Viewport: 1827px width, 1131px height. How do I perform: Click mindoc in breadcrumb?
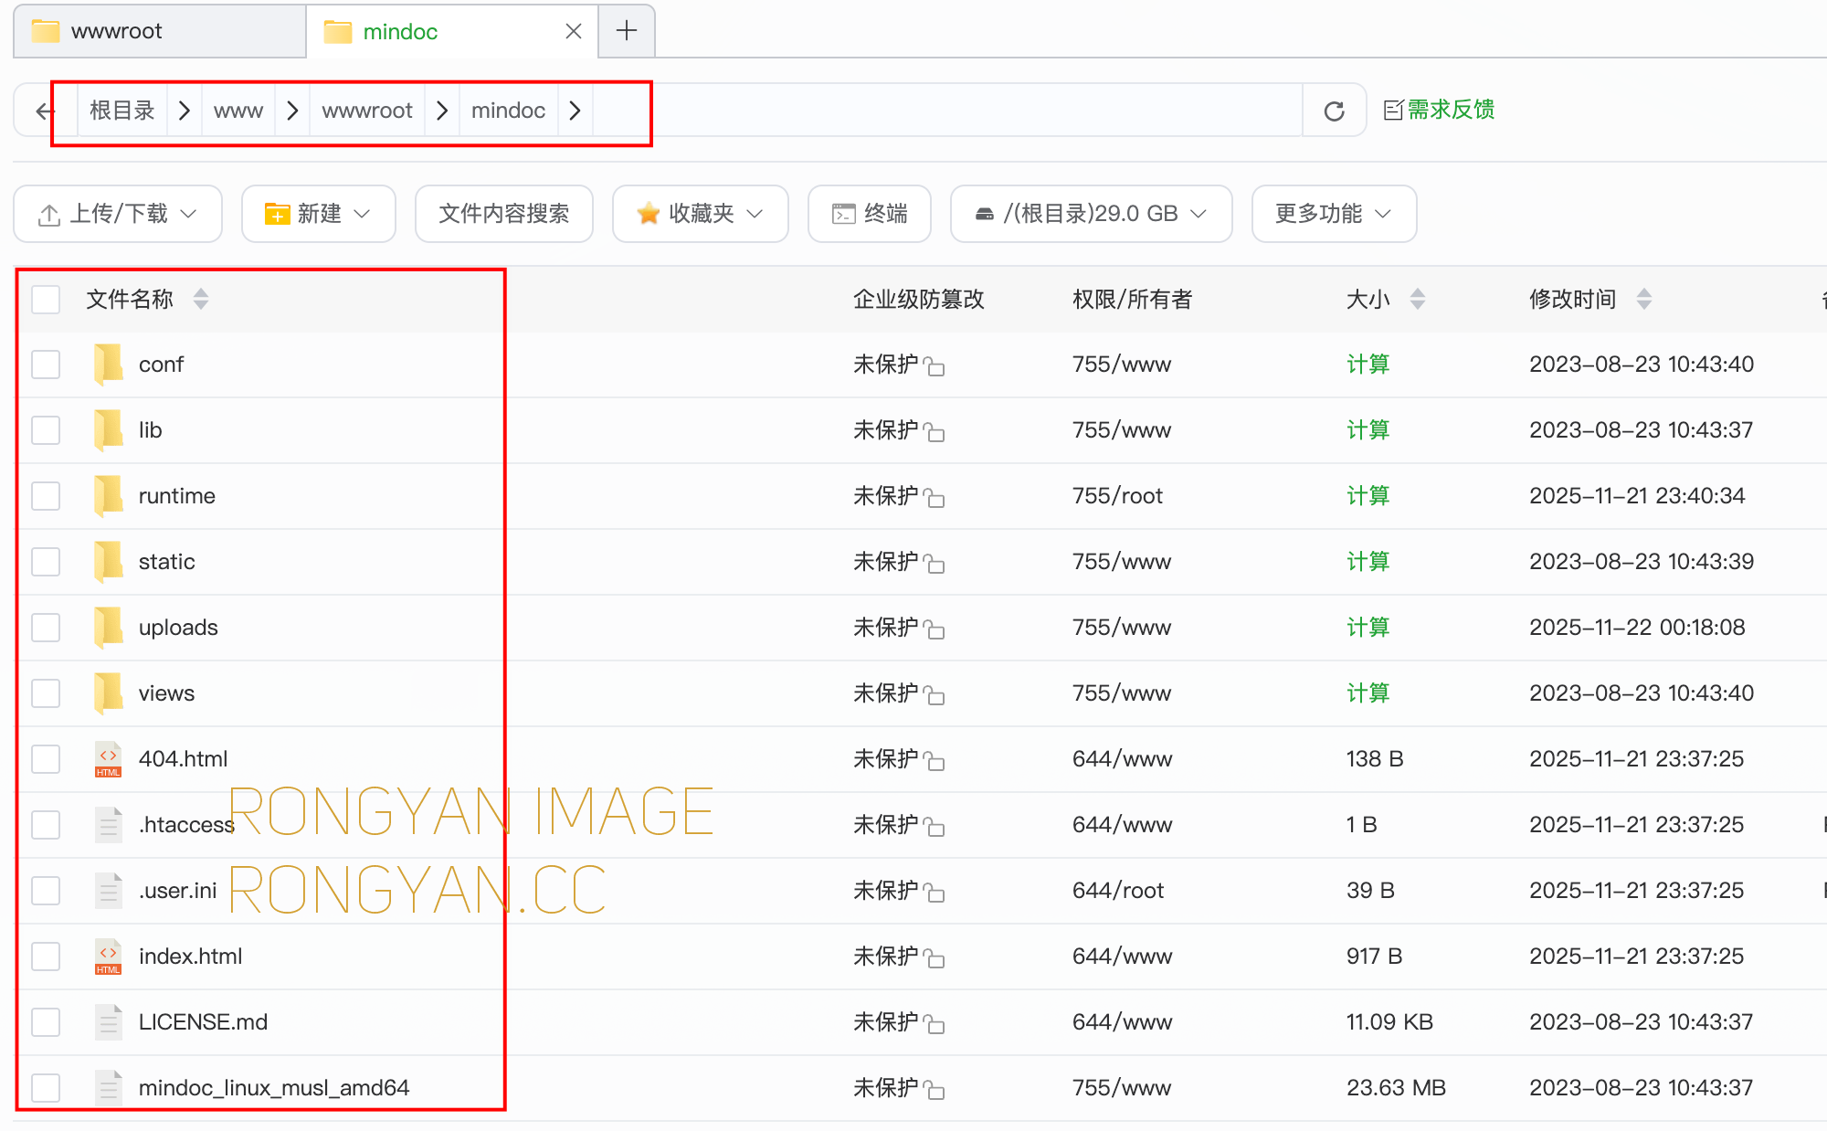[x=508, y=111]
